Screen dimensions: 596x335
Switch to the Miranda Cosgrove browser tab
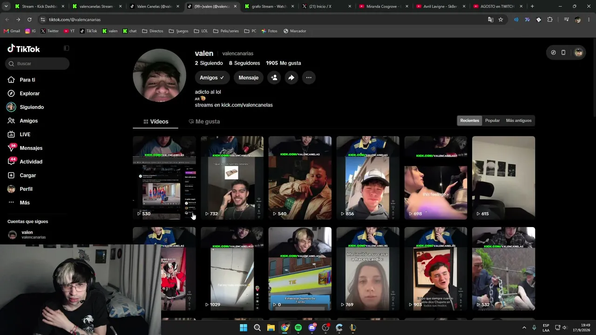click(383, 7)
